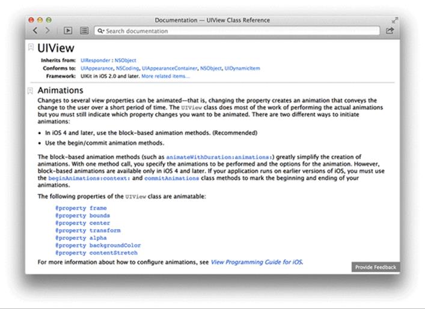Open @property center link
This screenshot has height=309, width=425.
click(83, 223)
